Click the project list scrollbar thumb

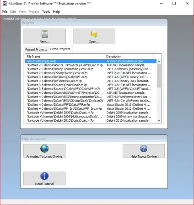click(159, 76)
